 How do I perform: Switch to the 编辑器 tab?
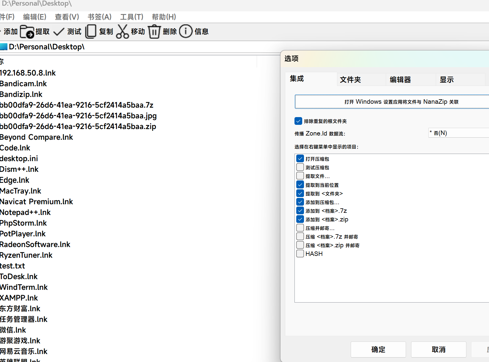[411, 80]
